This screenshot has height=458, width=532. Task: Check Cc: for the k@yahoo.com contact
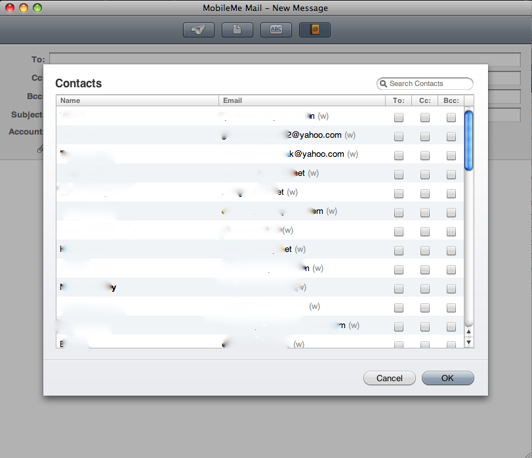pyautogui.click(x=425, y=156)
